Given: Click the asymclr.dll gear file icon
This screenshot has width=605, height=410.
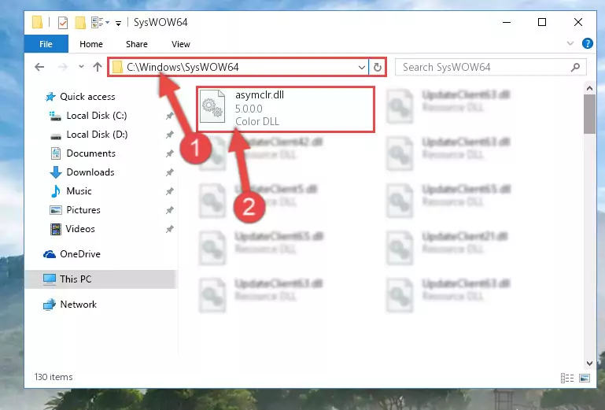Looking at the screenshot, I should coord(212,106).
